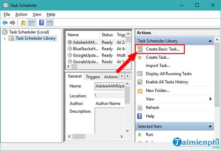Select the AdobeAAM task row

(96, 42)
